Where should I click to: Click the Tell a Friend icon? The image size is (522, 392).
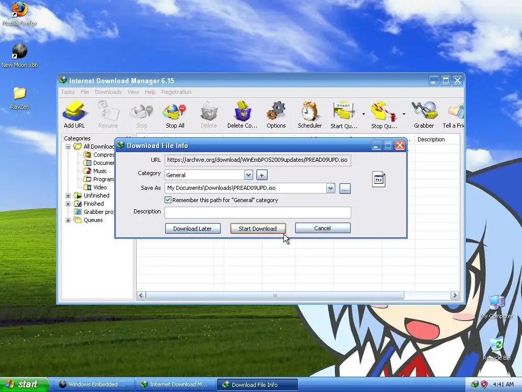453,115
